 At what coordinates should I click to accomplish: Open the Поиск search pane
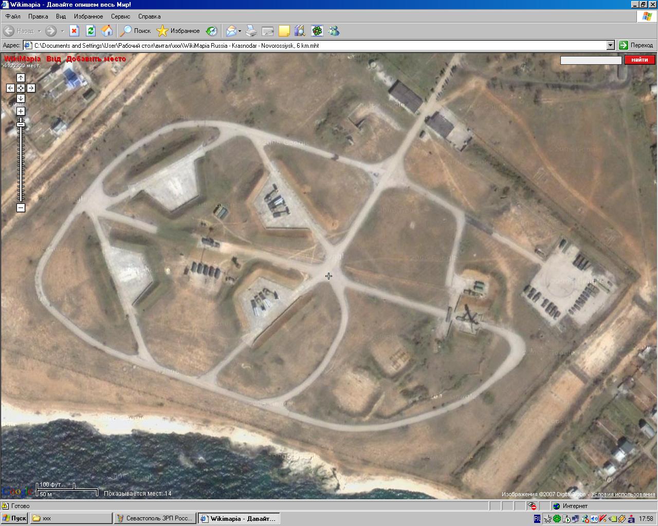pyautogui.click(x=135, y=31)
